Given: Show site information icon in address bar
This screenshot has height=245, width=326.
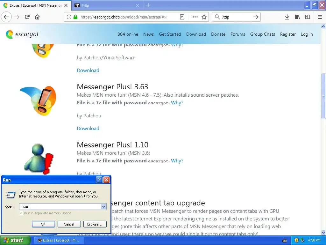Looking at the screenshot, I should click(69, 17).
